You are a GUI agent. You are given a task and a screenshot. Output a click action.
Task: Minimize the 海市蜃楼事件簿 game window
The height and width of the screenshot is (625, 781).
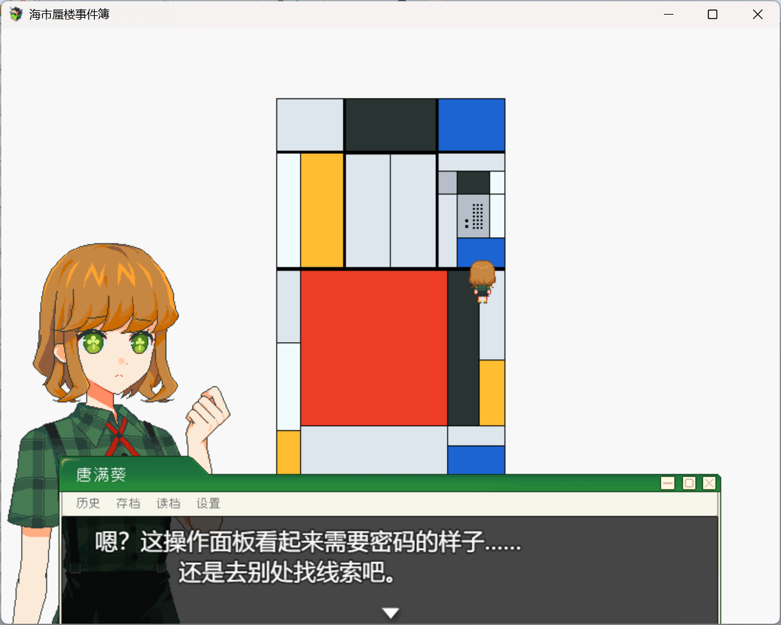(668, 14)
